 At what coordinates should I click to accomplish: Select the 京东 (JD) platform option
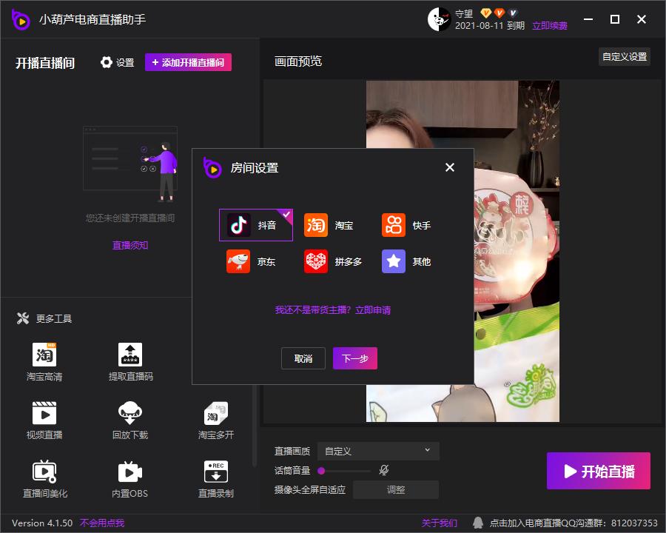coord(251,261)
